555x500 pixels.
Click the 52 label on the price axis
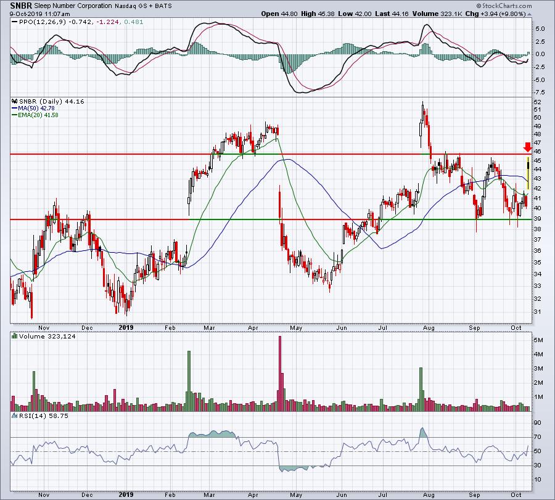[x=537, y=102]
